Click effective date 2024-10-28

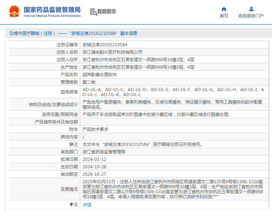pyautogui.click(x=94, y=167)
